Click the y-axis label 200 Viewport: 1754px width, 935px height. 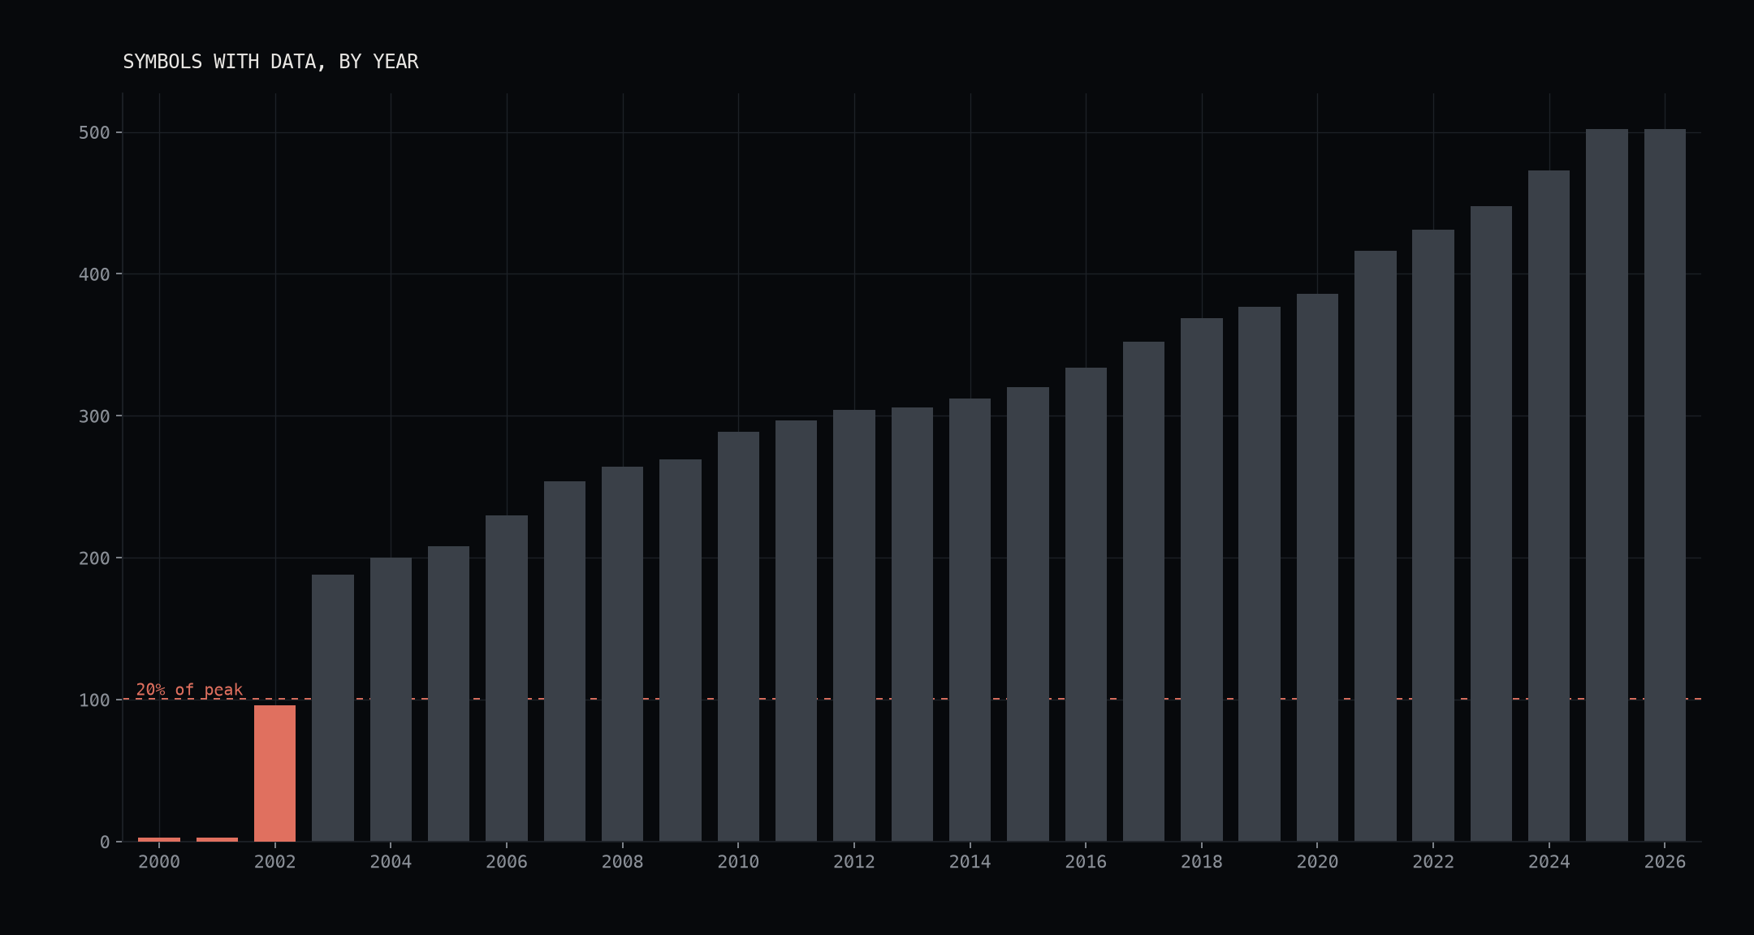[x=94, y=558]
